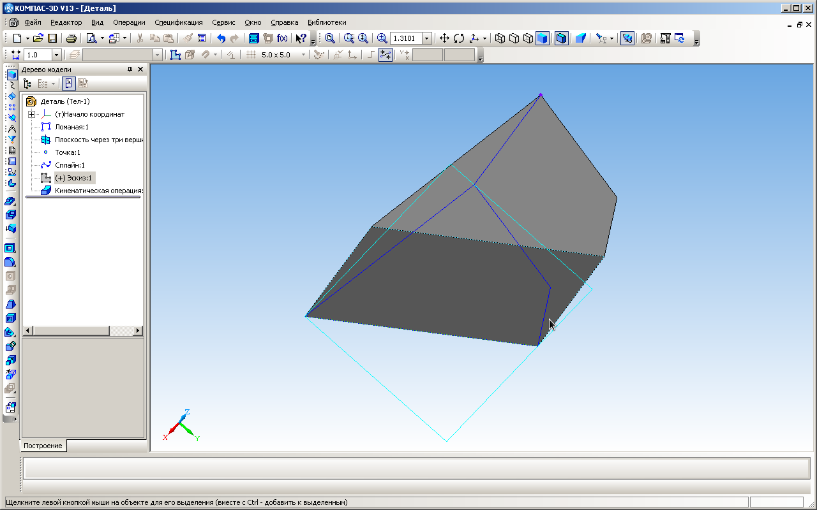Open the Файл menu
817x510 pixels.
coord(33,22)
